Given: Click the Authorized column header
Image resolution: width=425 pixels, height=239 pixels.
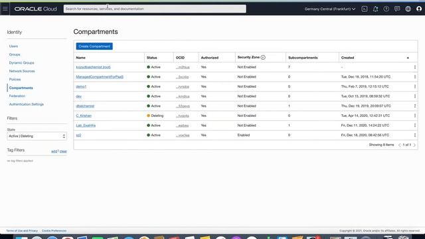Looking at the screenshot, I should point(210,58).
